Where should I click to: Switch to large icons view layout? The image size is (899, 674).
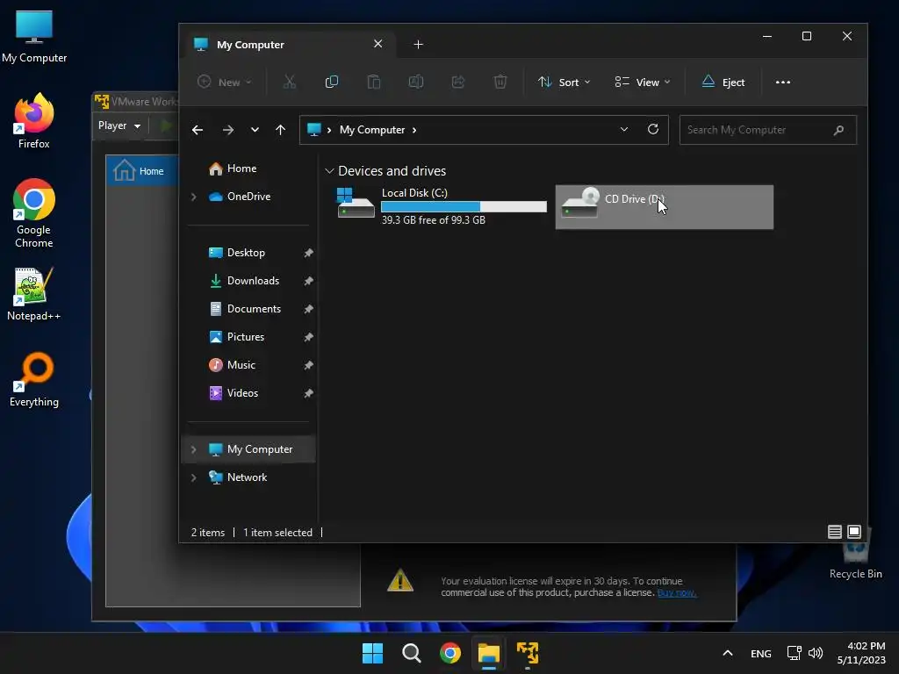point(853,532)
